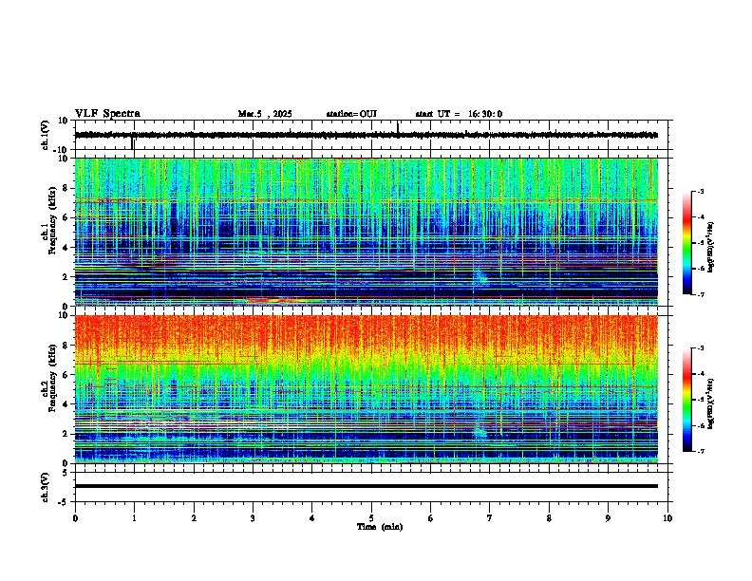This screenshot has width=752, height=581.
Task: Click the time axis tick label "1"
Action: point(134,518)
